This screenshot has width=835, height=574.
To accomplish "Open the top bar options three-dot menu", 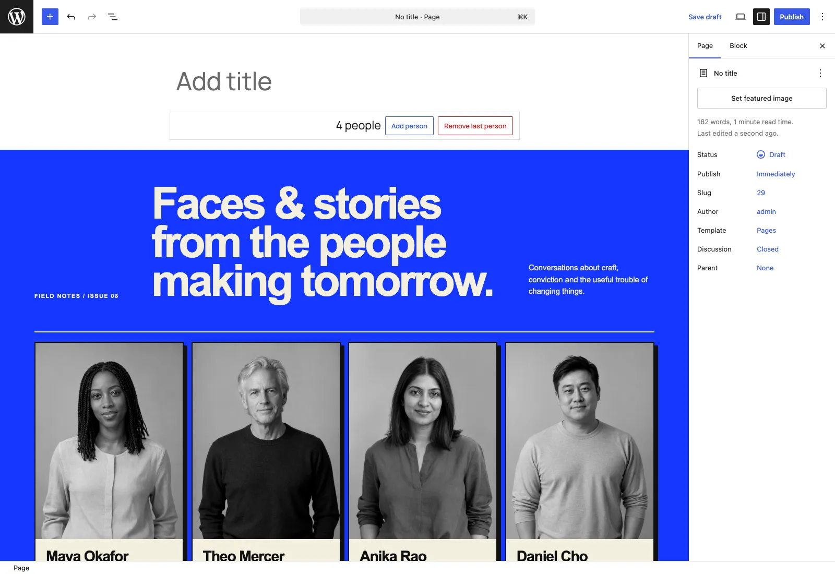I will click(822, 17).
